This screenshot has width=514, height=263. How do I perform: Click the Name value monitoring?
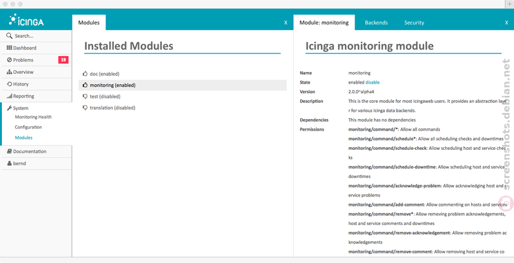point(359,73)
